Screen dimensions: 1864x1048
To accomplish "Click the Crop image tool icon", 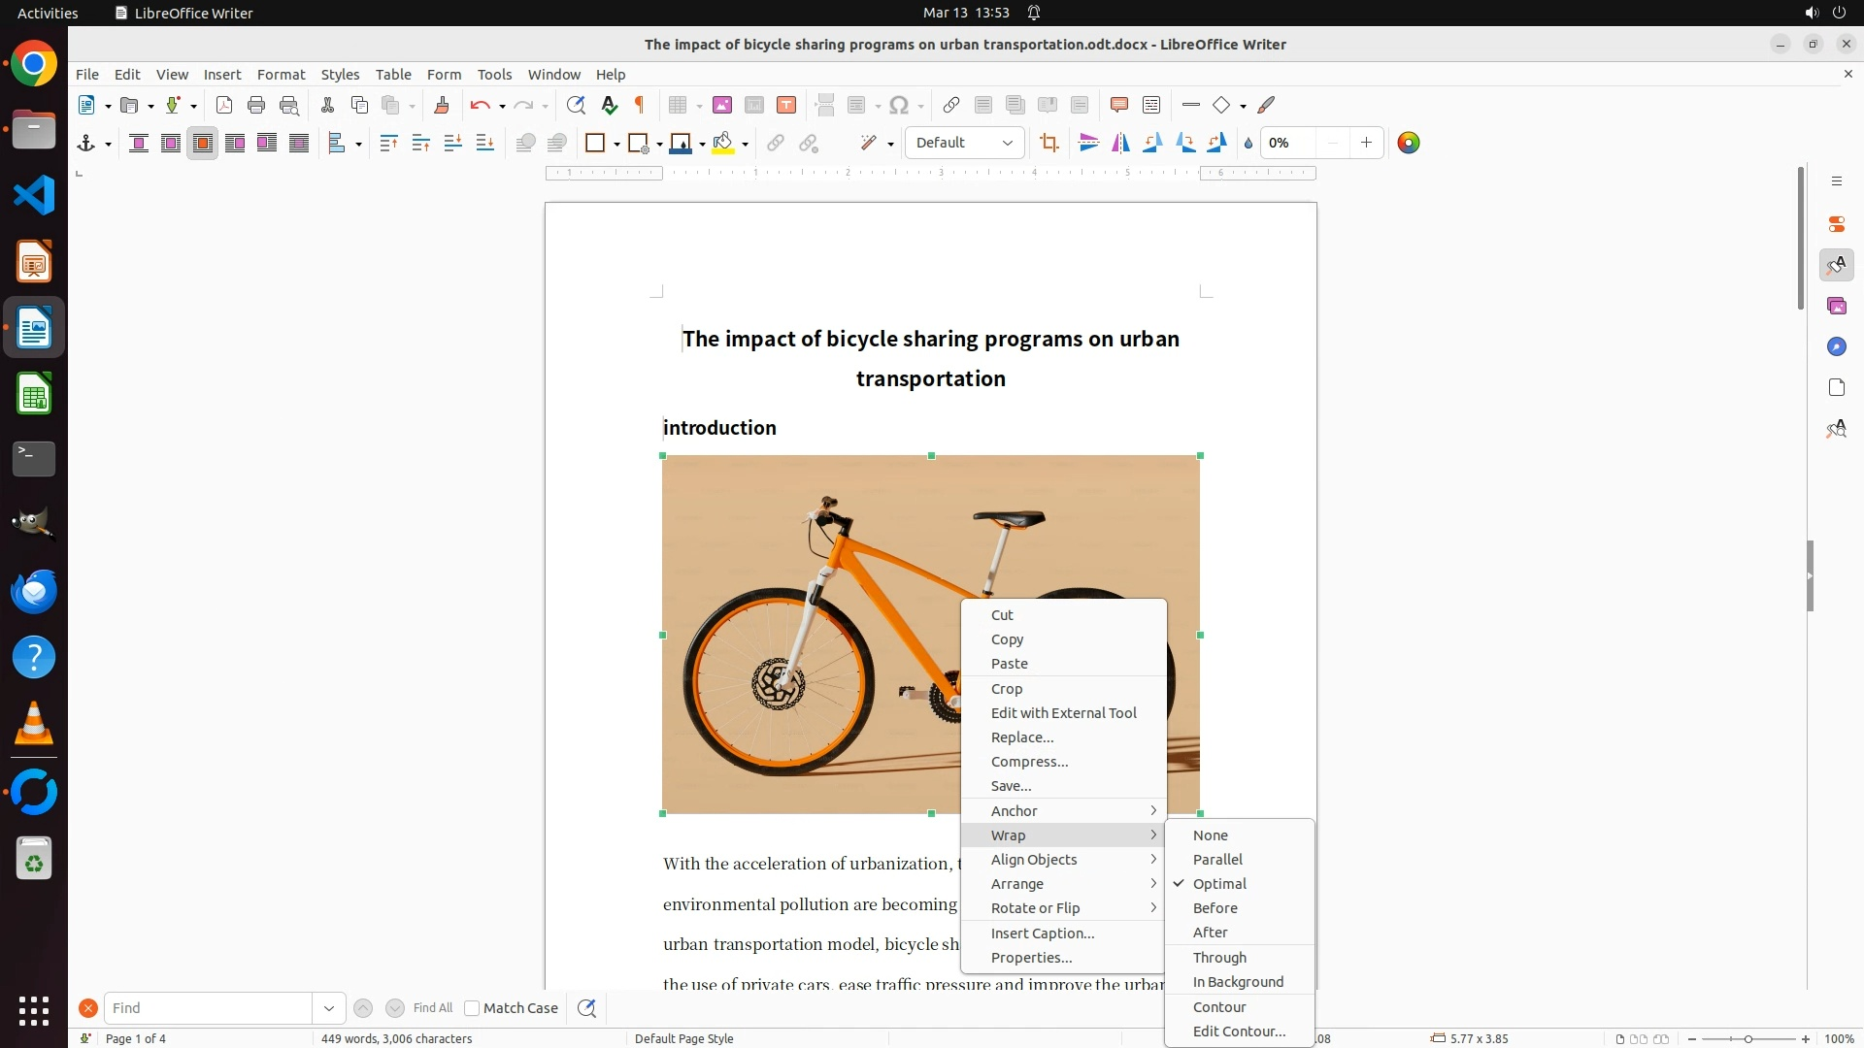I will (1048, 144).
